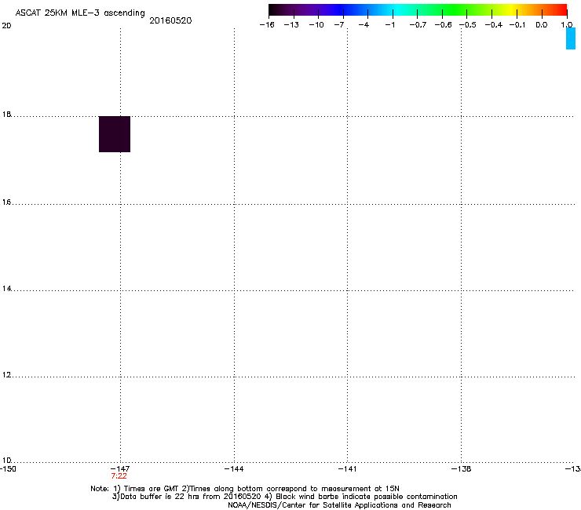Image resolution: width=581 pixels, height=510 pixels.
Task: Click the -7 color scale label
Action: [x=338, y=25]
